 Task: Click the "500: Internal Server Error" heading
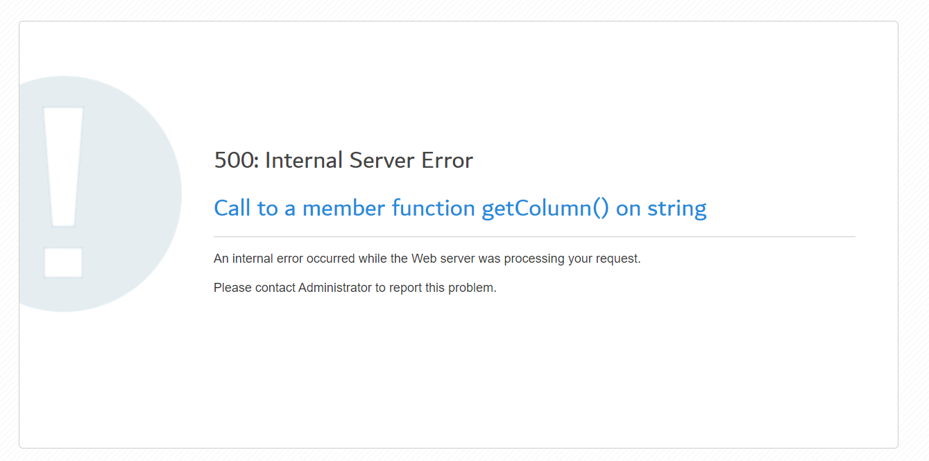click(x=343, y=160)
